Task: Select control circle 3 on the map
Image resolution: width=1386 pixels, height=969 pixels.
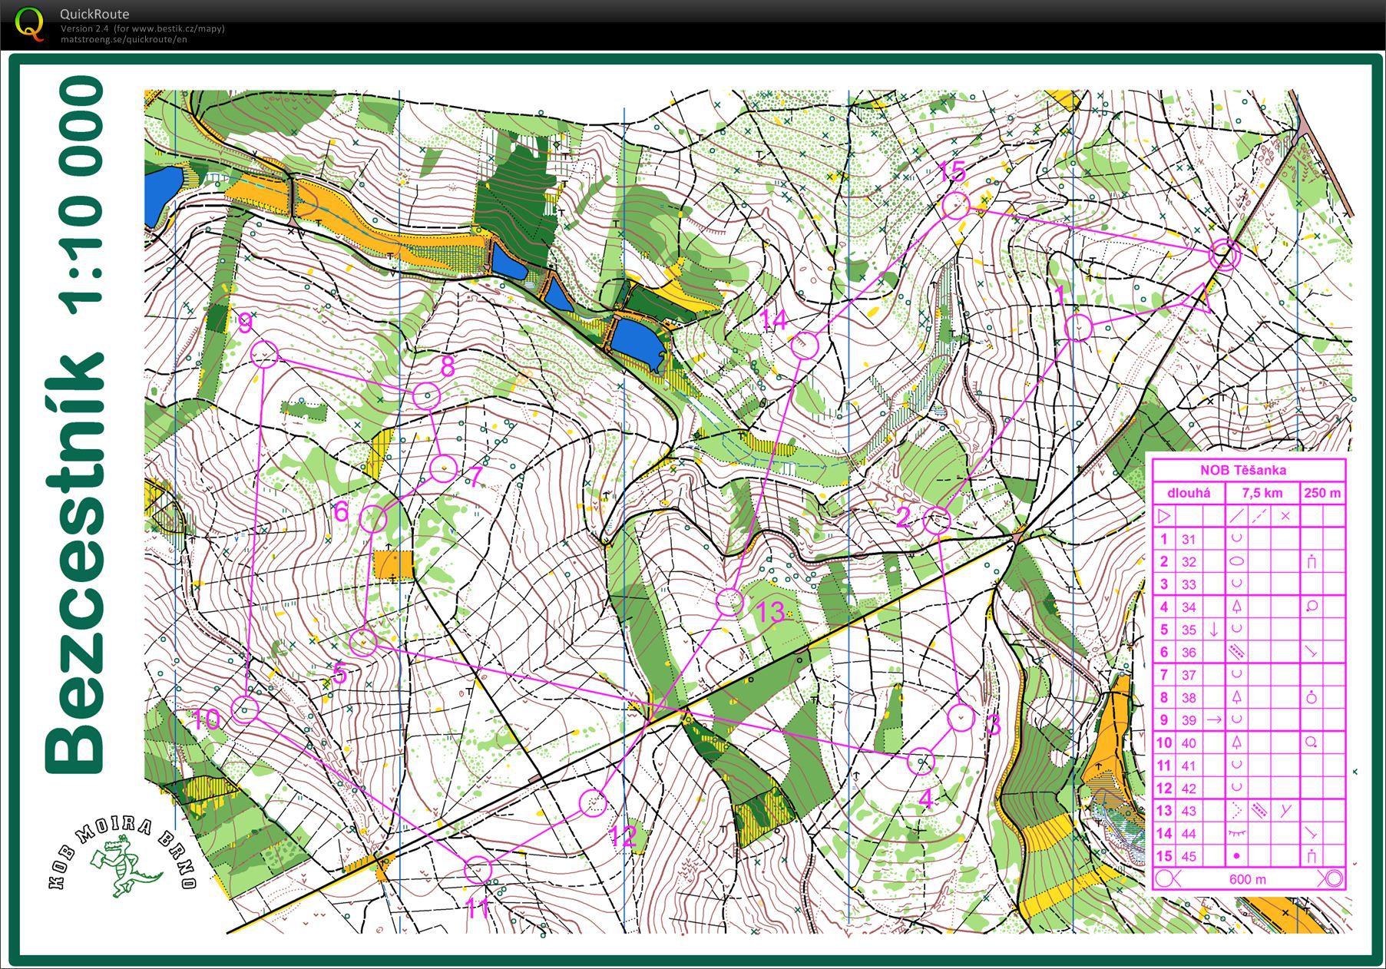Action: pyautogui.click(x=961, y=717)
